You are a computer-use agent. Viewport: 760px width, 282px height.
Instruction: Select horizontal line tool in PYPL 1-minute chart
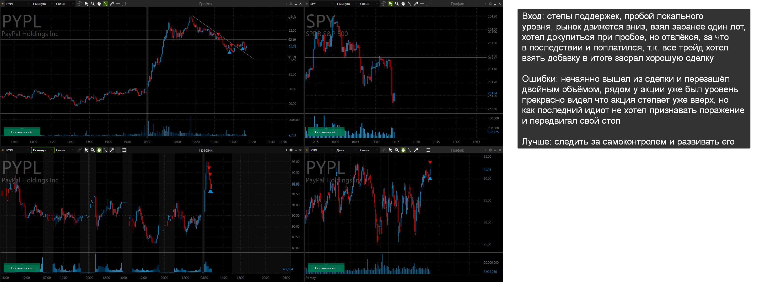pos(118,4)
